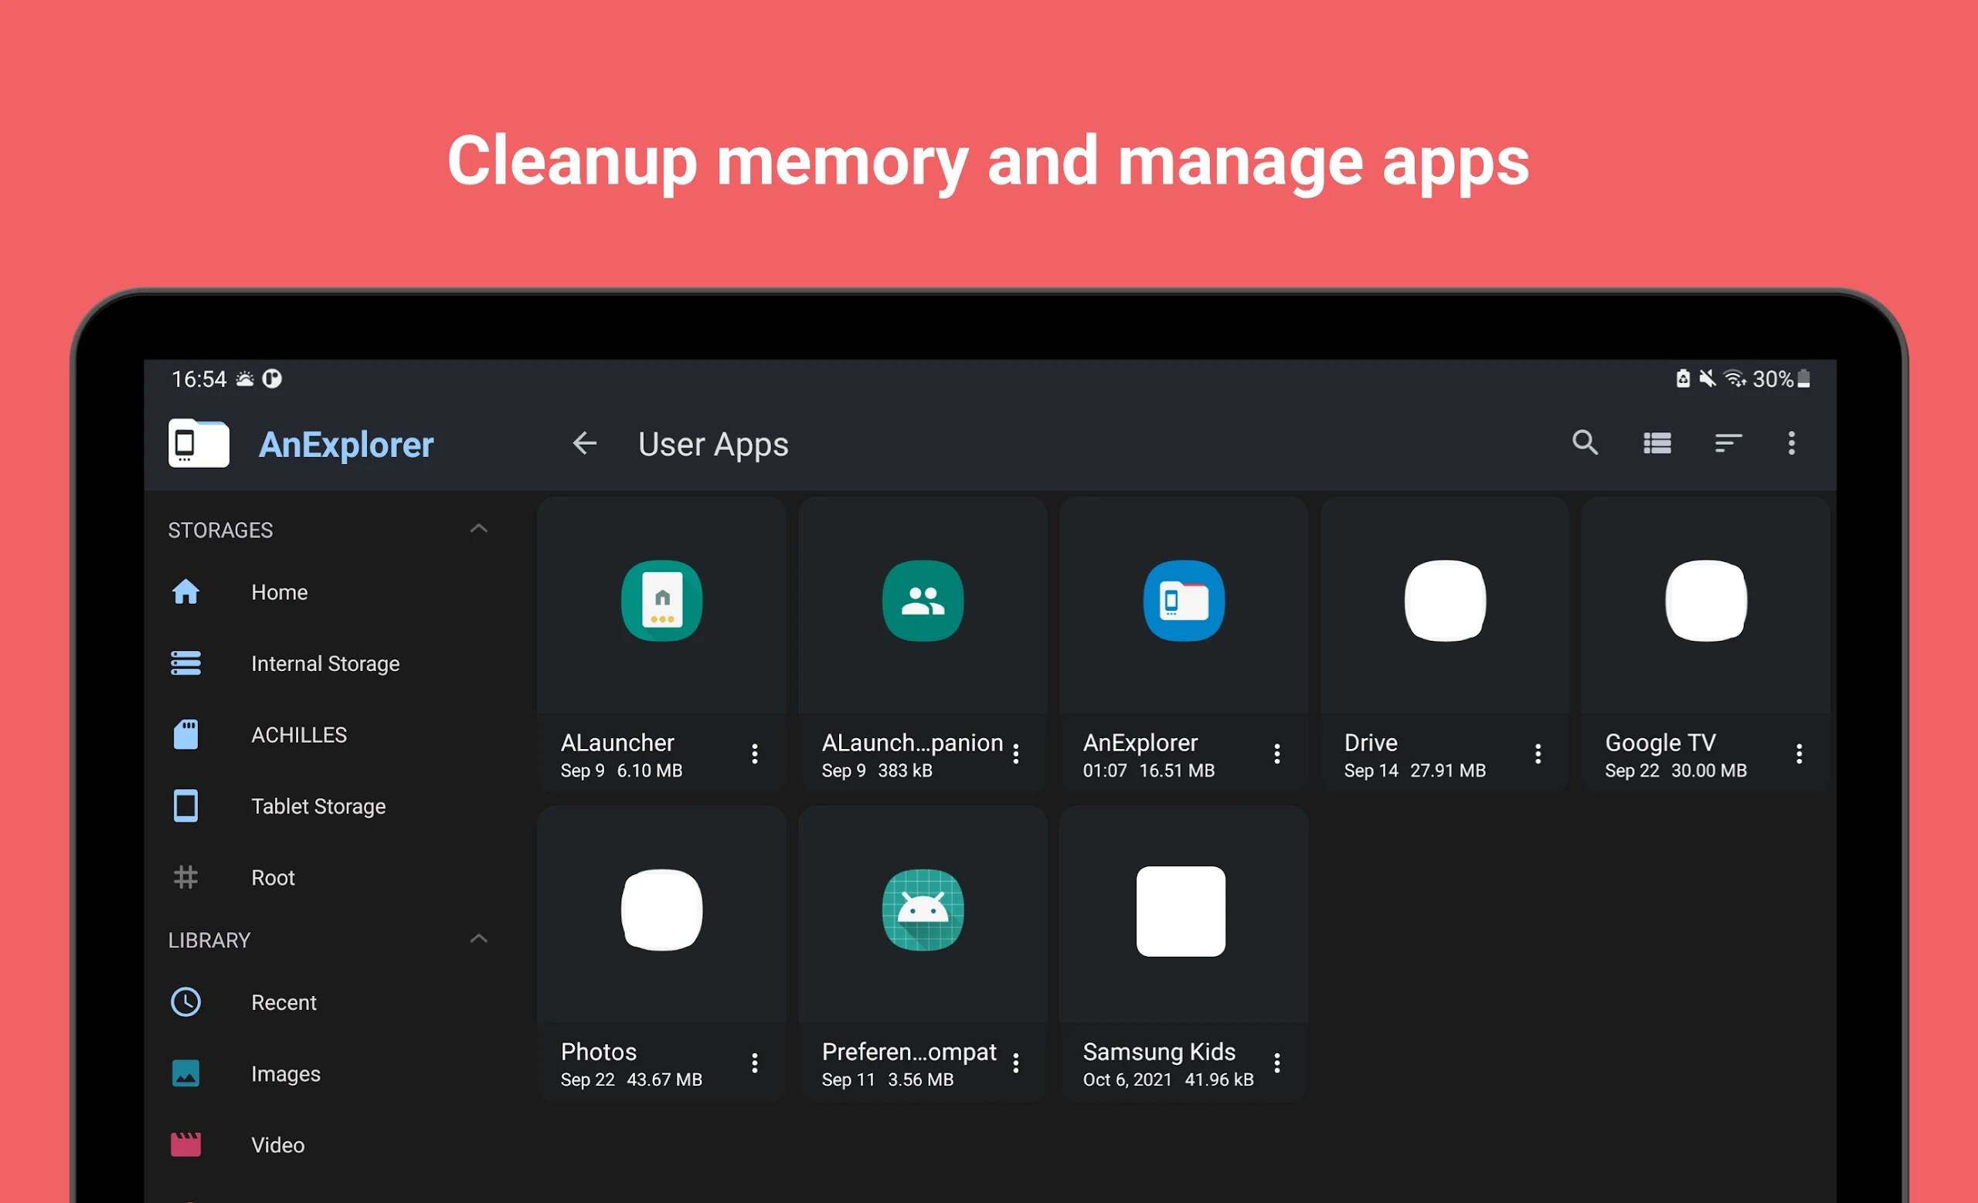
Task: Switch to list view layout icon
Action: 1657,442
